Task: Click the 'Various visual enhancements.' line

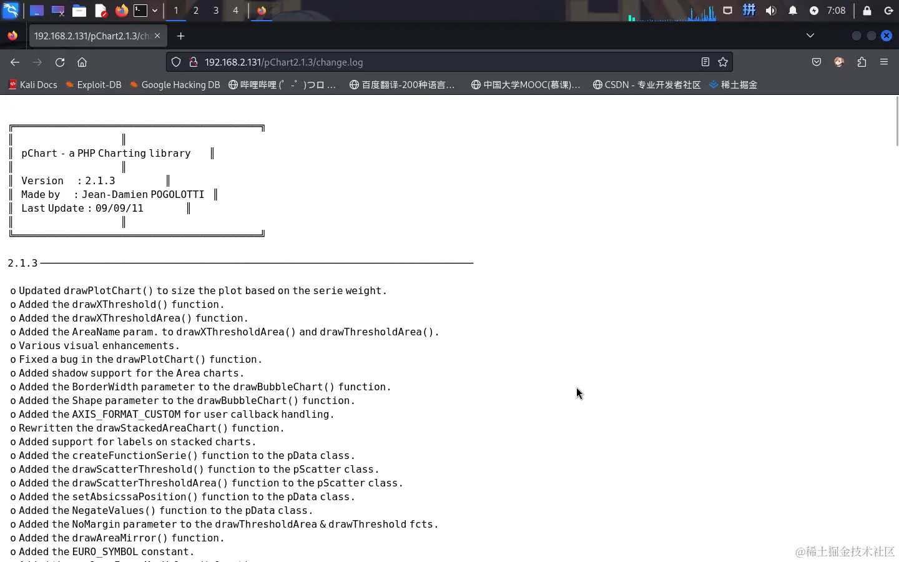Action: pyautogui.click(x=95, y=346)
